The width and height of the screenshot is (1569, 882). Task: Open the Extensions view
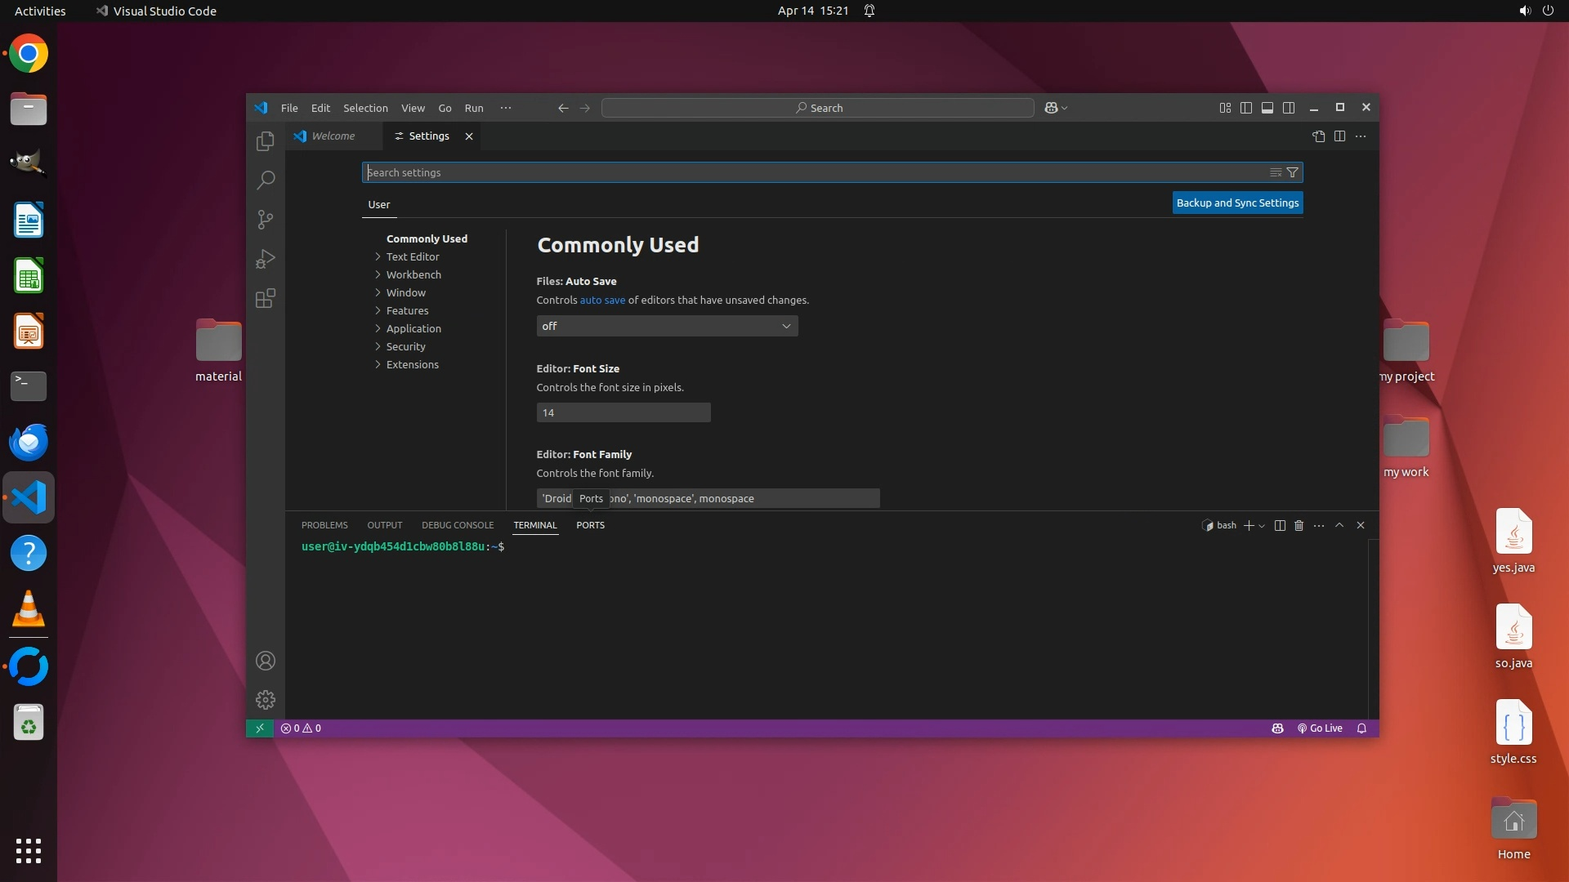(265, 298)
